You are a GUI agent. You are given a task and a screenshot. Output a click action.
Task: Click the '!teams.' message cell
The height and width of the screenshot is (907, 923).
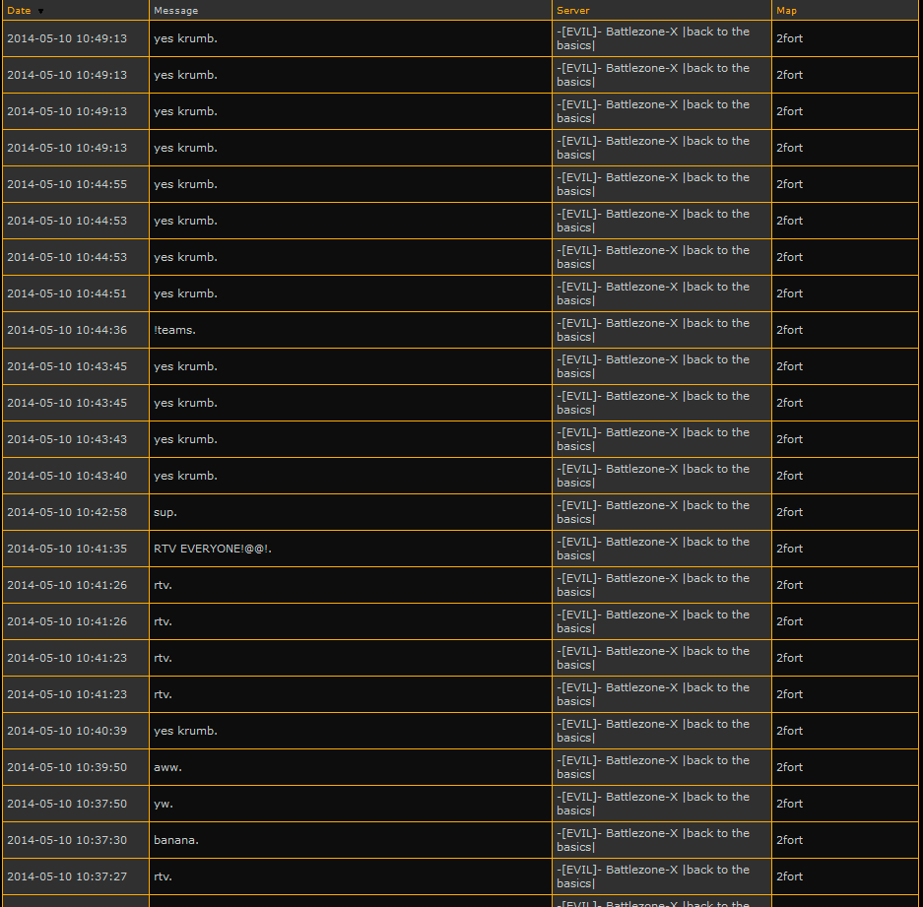(x=174, y=330)
